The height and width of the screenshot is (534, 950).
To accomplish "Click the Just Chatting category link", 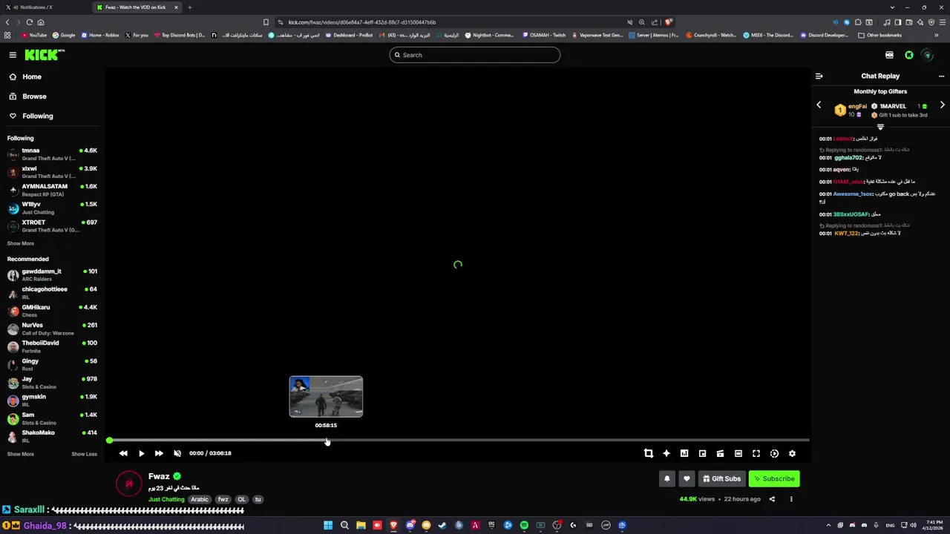I will pos(166,499).
